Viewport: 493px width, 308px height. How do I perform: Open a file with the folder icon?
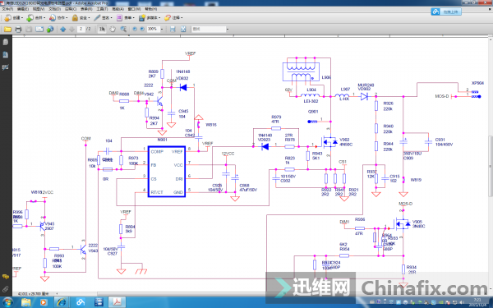tap(7, 29)
